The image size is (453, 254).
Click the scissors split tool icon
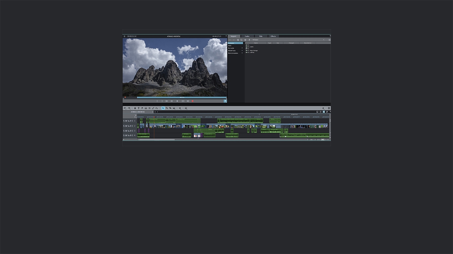coord(180,108)
